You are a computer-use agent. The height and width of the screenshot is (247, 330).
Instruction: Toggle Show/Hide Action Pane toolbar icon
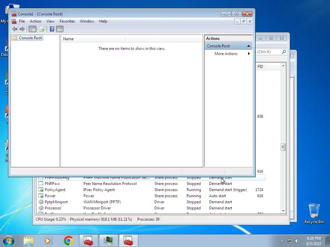pos(60,29)
